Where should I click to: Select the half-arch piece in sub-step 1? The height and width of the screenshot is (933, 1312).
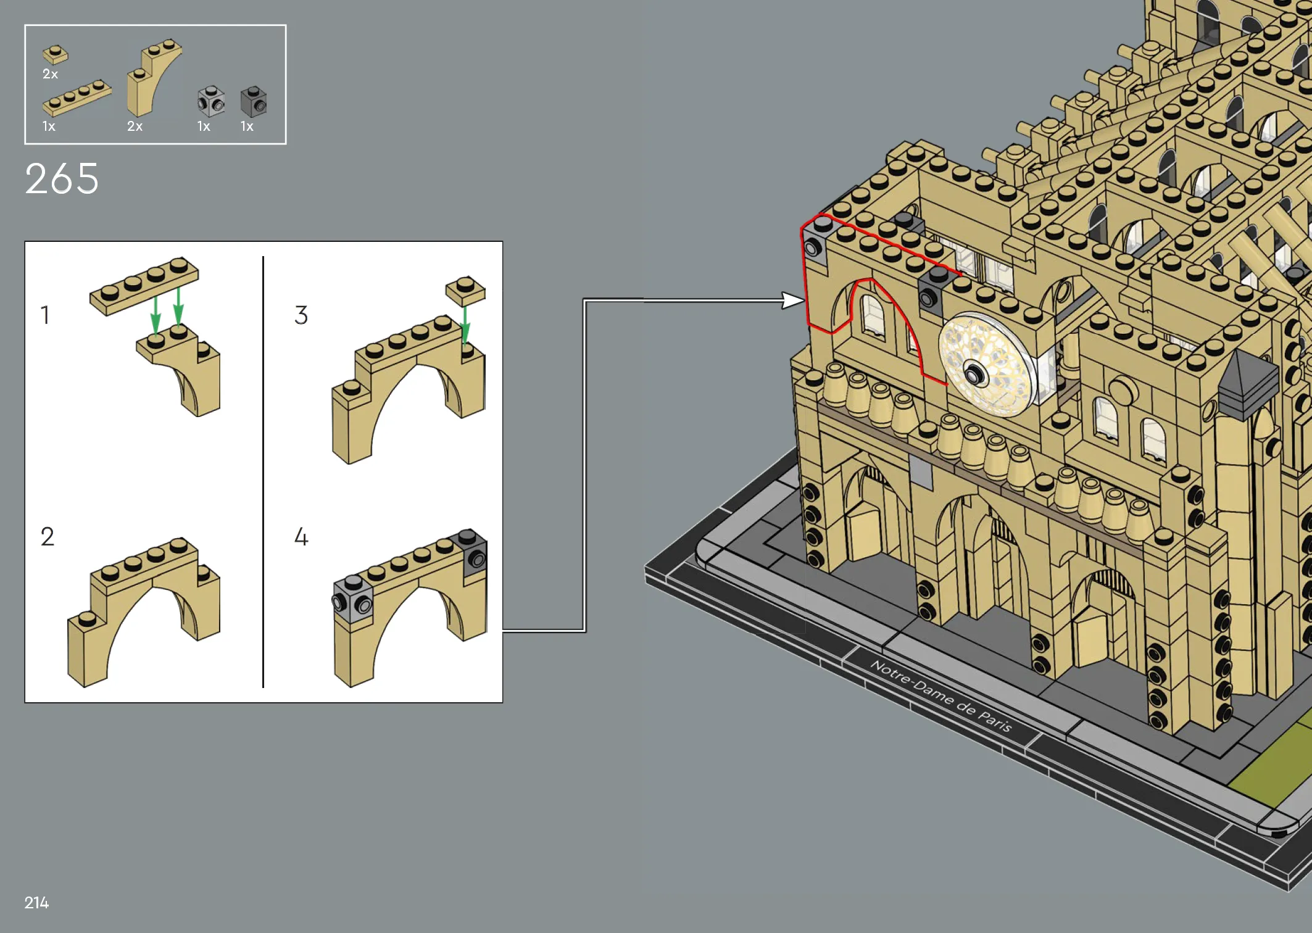pos(178,370)
